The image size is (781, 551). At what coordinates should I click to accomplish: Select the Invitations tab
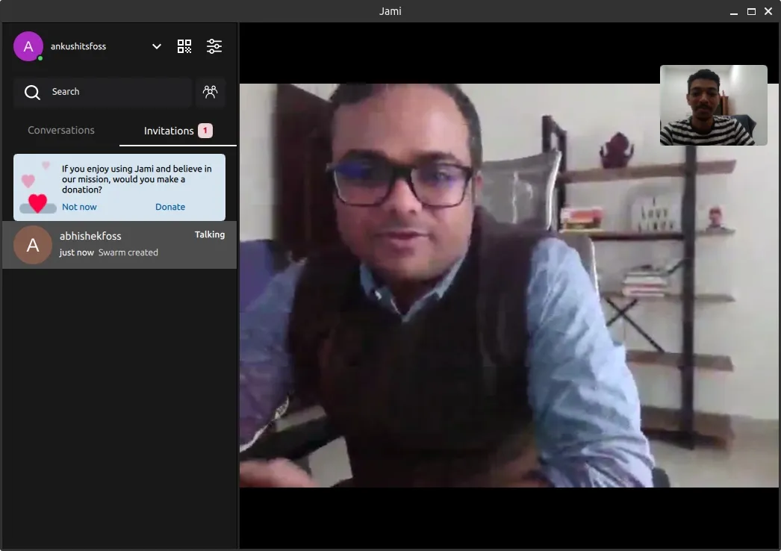tap(169, 131)
